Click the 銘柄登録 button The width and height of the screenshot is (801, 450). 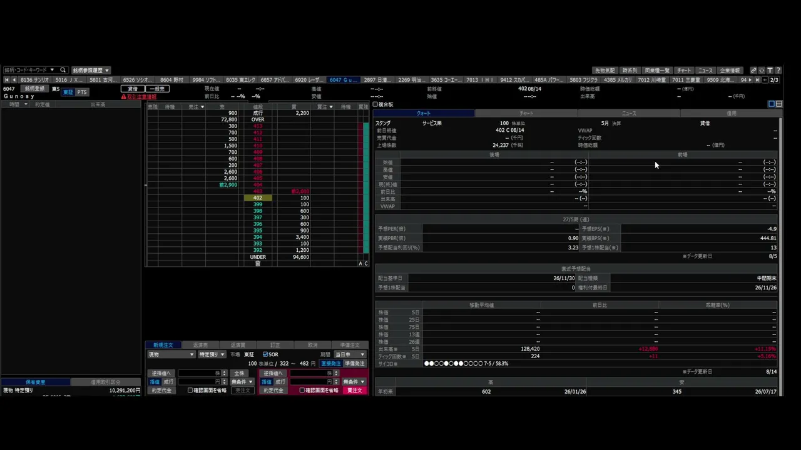(34, 89)
